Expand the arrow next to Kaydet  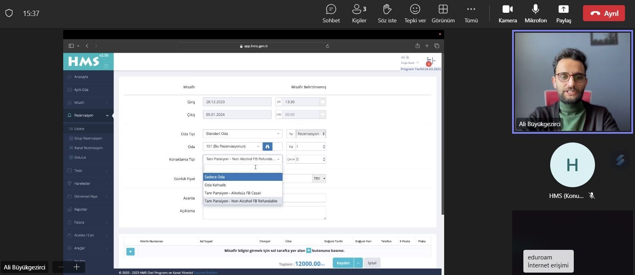(x=358, y=263)
